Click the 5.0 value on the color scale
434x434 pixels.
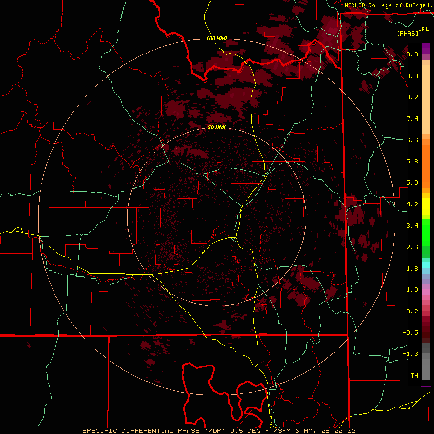[x=412, y=183]
